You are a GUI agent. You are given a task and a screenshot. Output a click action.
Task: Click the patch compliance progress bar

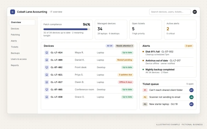click(x=67, y=29)
